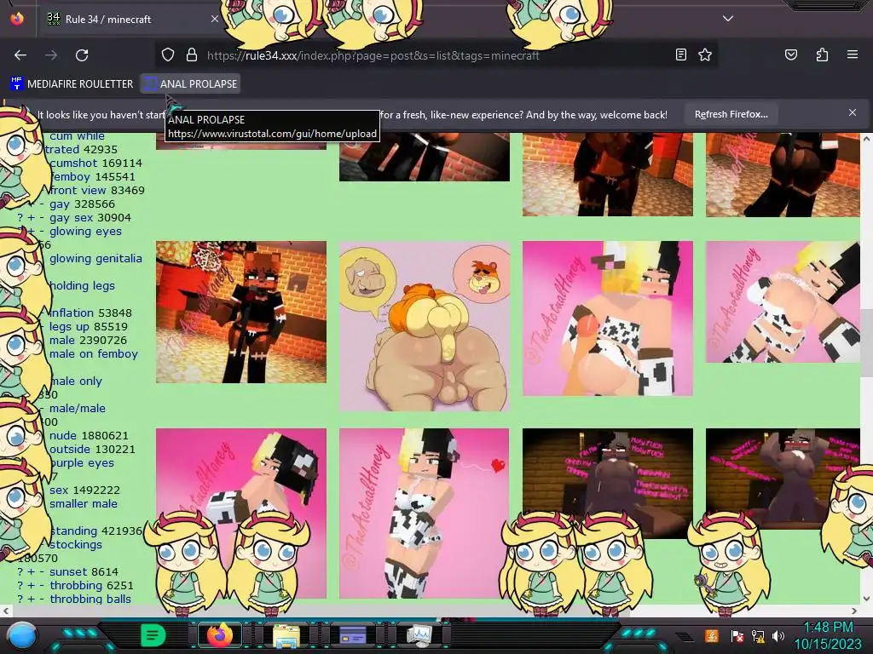Open the tracking protection shield panel
This screenshot has height=654, width=873.
[168, 55]
